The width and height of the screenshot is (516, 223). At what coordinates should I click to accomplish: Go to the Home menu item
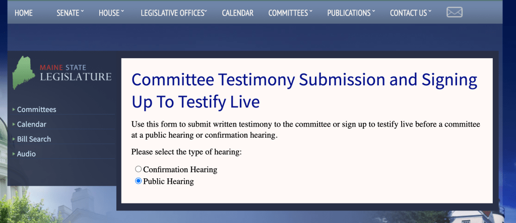tap(24, 13)
